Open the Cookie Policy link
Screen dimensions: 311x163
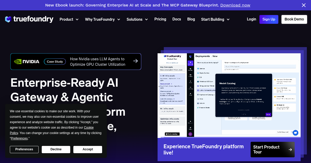52,130
